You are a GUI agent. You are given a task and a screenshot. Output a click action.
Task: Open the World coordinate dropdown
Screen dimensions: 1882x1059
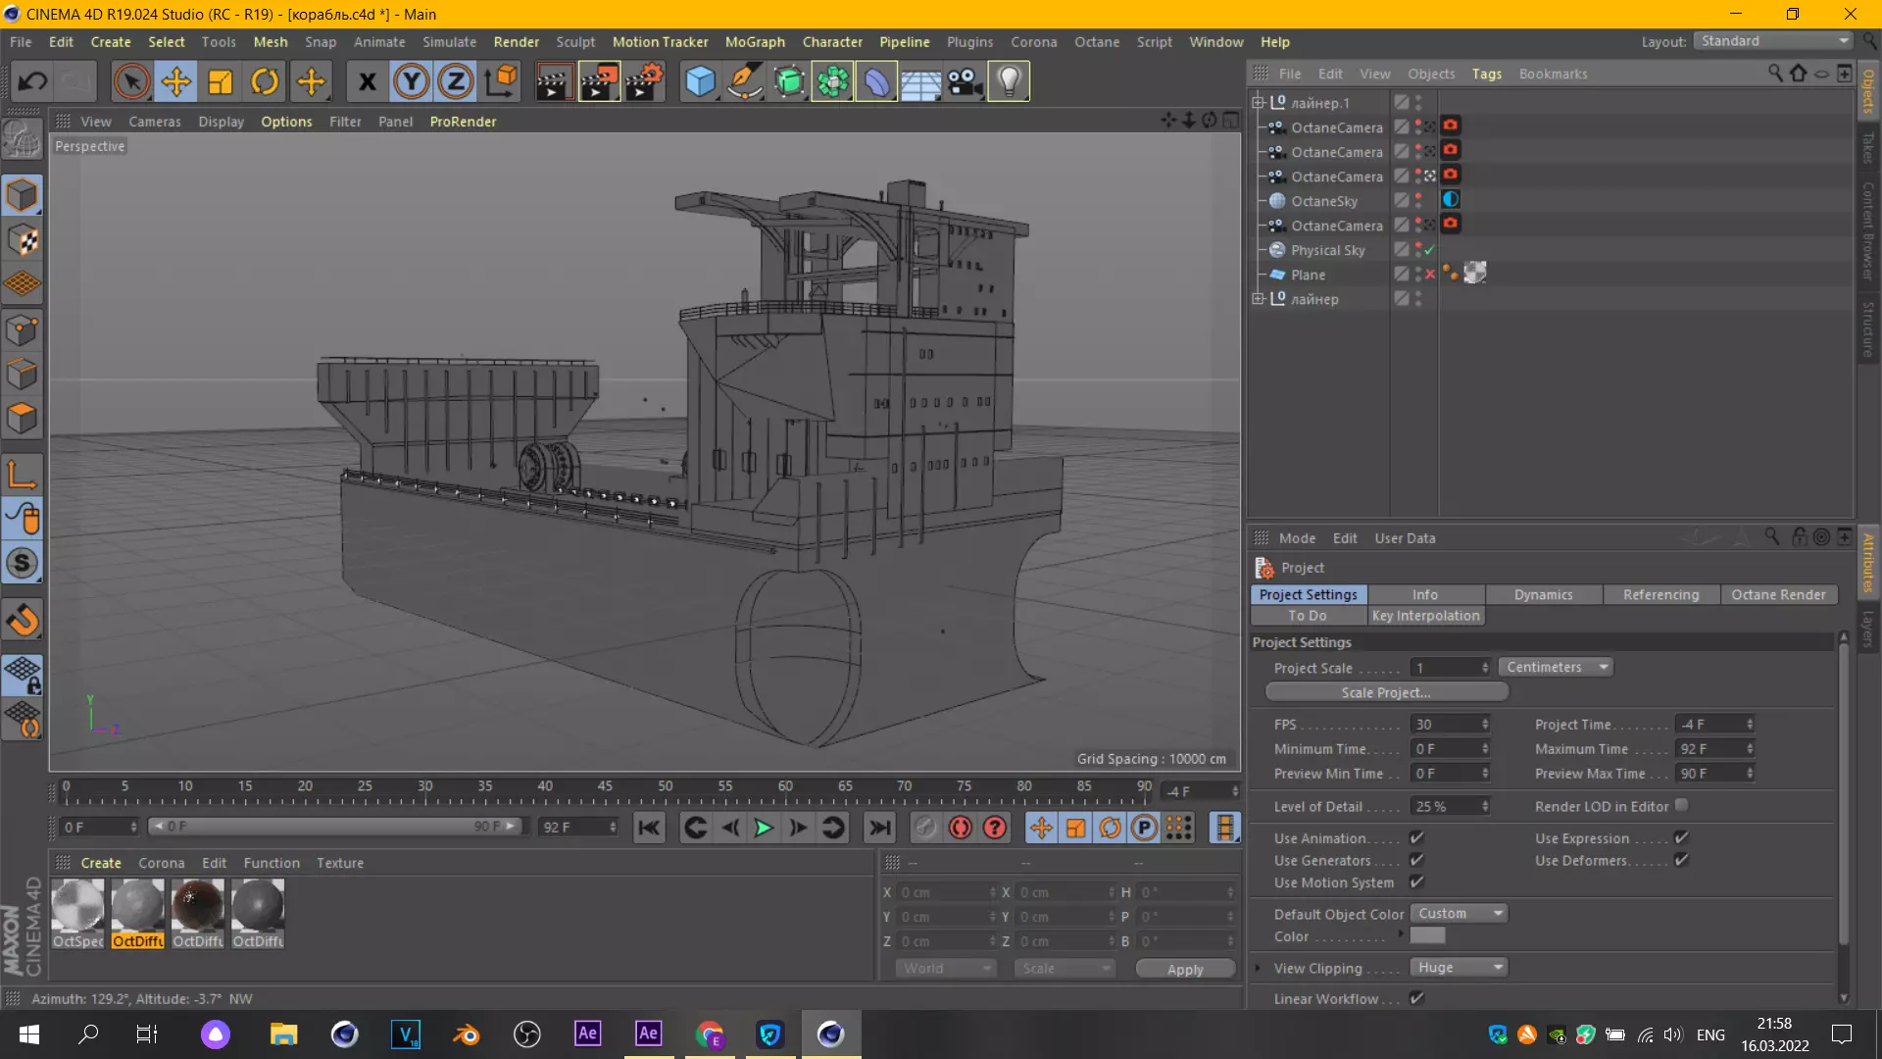tap(945, 968)
